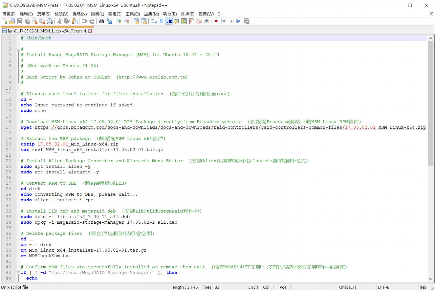Screen dimensions: 435x291
Task: Open the 外掛(P) Plugins menu
Action: pyautogui.click(x=187, y=14)
